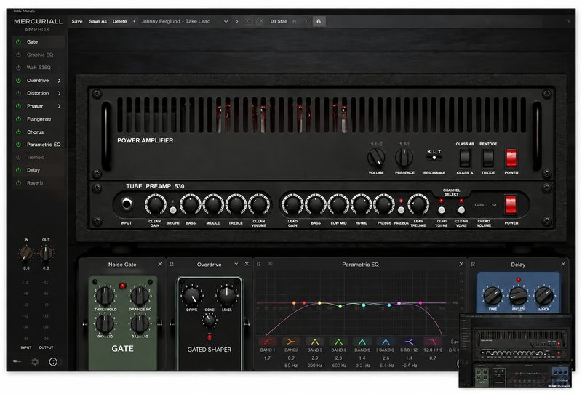Close the Noise Gate panel

pyautogui.click(x=160, y=264)
